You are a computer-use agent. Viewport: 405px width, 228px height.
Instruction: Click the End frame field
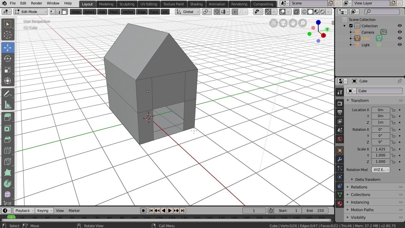315,211
